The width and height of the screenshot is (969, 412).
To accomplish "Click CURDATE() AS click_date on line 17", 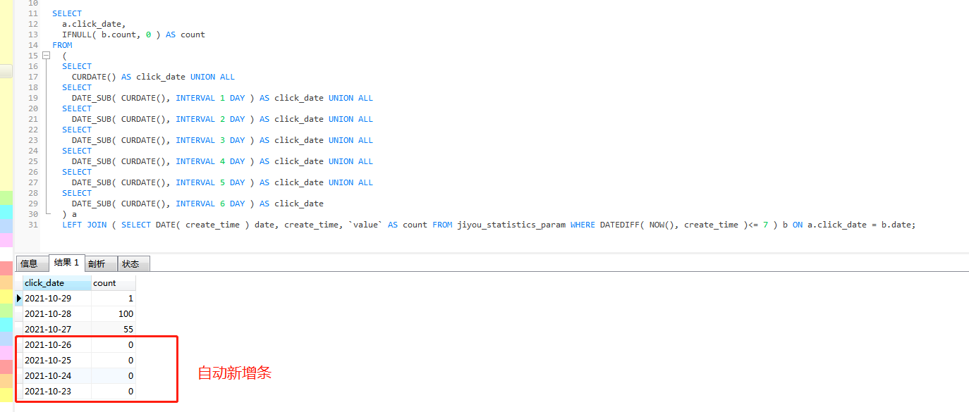I will 128,77.
